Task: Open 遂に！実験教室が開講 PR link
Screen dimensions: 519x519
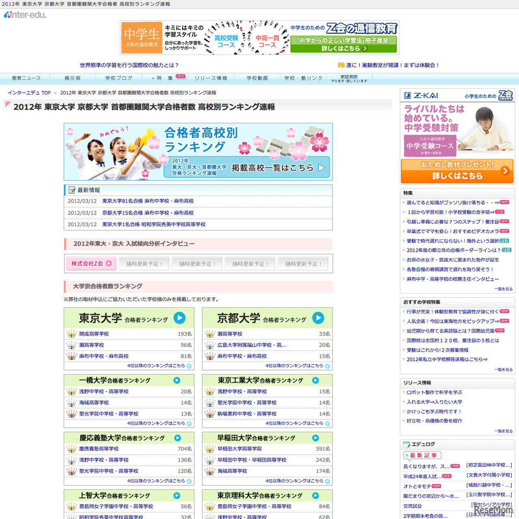Action: point(392,65)
